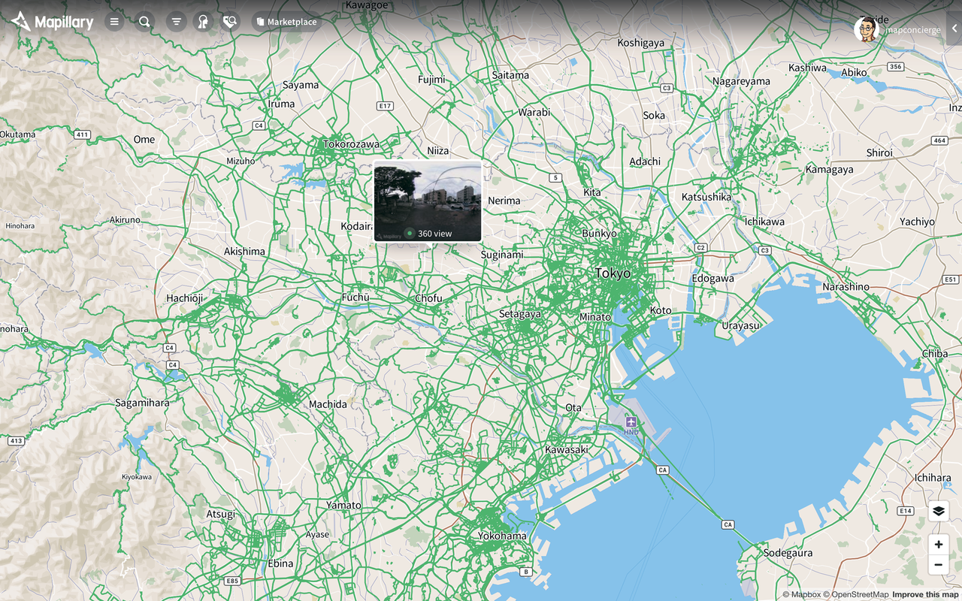Click the Tokorozawa label
The image size is (962, 601).
[x=351, y=144]
